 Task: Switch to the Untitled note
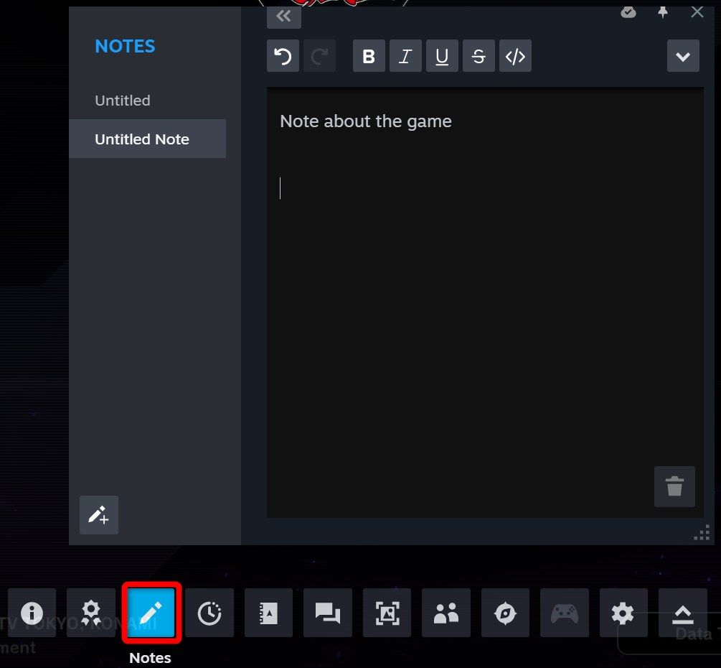[122, 101]
